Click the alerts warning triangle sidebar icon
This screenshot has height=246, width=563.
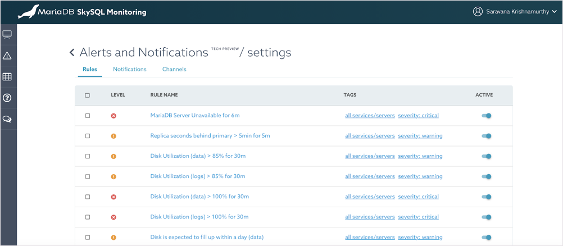pyautogui.click(x=7, y=56)
